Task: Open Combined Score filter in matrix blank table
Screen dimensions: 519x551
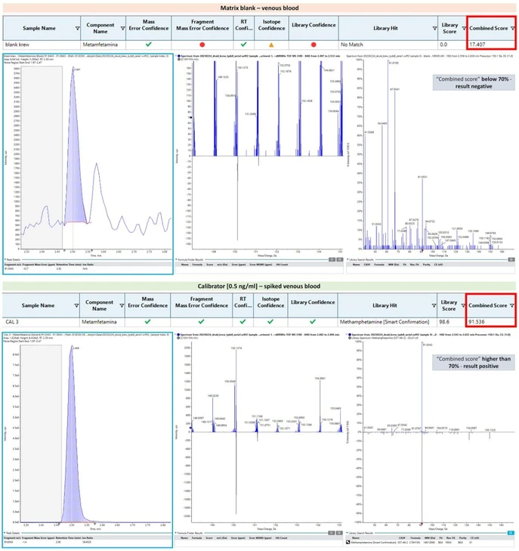Action: tap(513, 28)
